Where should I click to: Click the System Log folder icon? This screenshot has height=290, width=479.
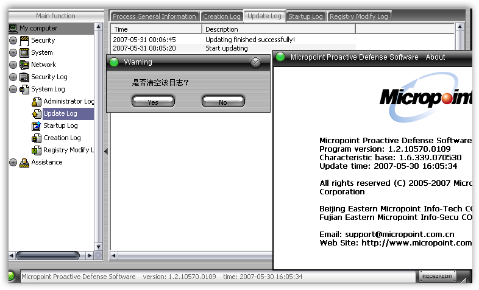24,89
